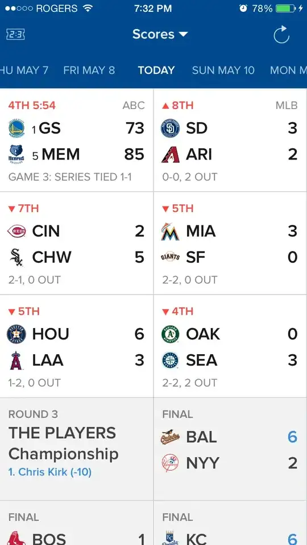Tap the San Diego Padres logo
This screenshot has width=307, height=545.
[170, 128]
